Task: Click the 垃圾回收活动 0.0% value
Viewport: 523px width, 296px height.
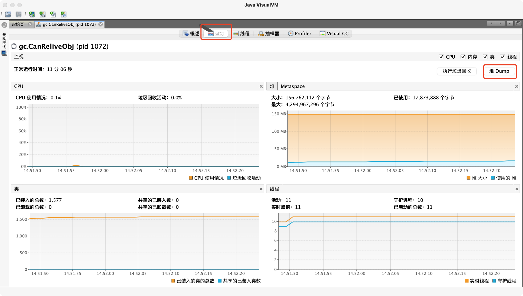Action: pyautogui.click(x=177, y=98)
